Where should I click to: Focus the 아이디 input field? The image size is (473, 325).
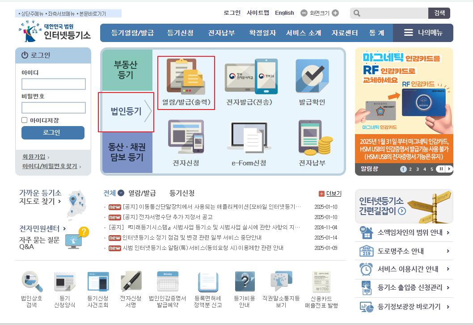pyautogui.click(x=54, y=84)
